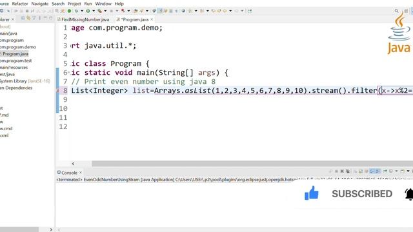Select Program.java in the Explorer tree
This screenshot has height=232, width=413.
15,53
